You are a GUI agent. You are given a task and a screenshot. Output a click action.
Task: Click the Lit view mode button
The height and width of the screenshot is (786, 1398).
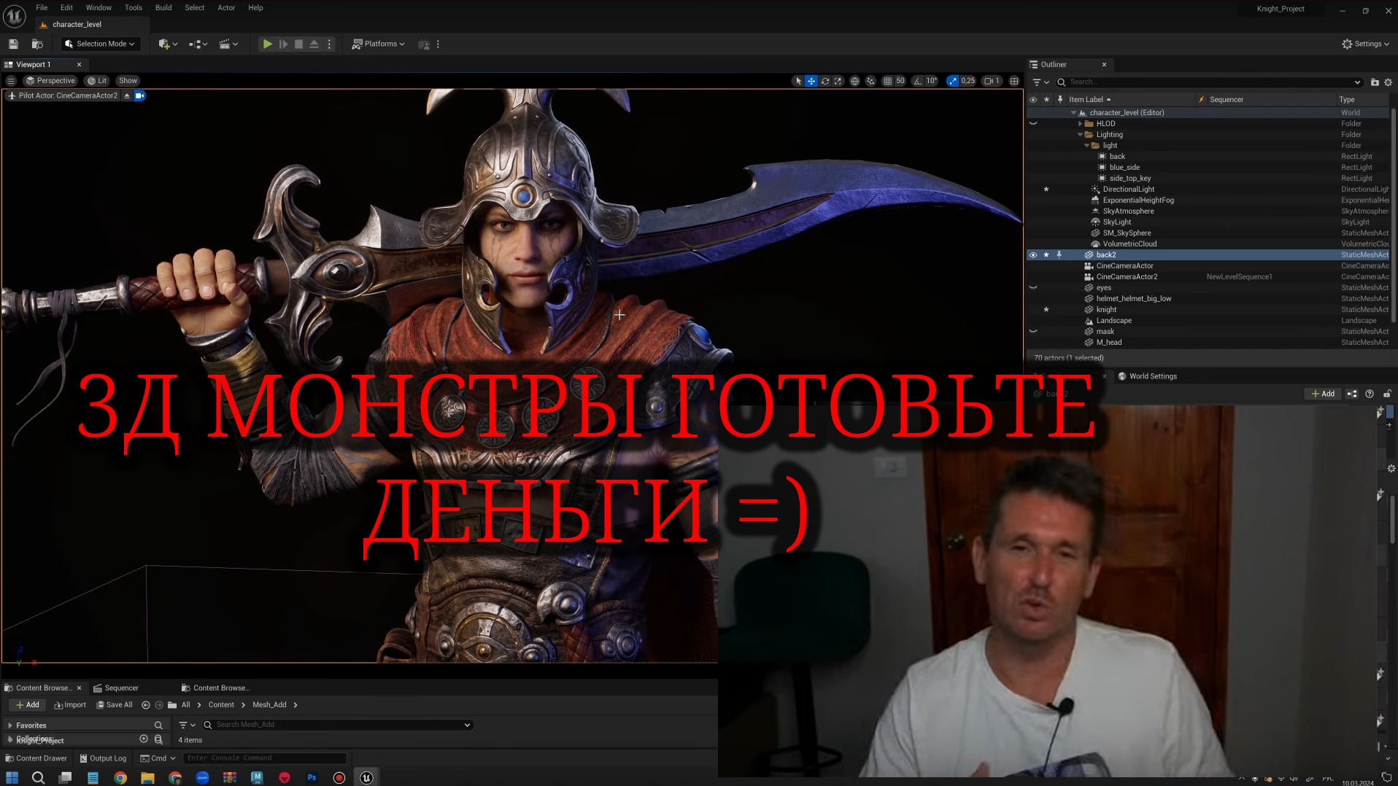[97, 81]
